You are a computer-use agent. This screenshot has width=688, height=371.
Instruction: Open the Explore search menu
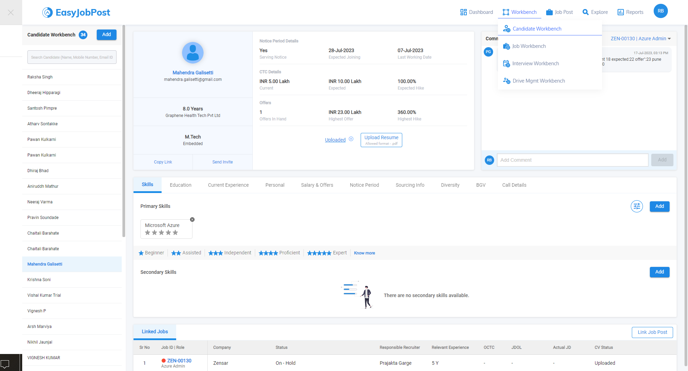(x=595, y=12)
